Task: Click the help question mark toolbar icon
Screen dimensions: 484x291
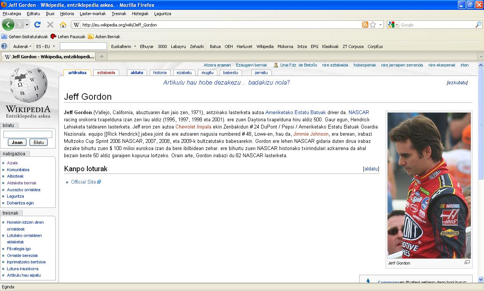Action: coord(4,46)
